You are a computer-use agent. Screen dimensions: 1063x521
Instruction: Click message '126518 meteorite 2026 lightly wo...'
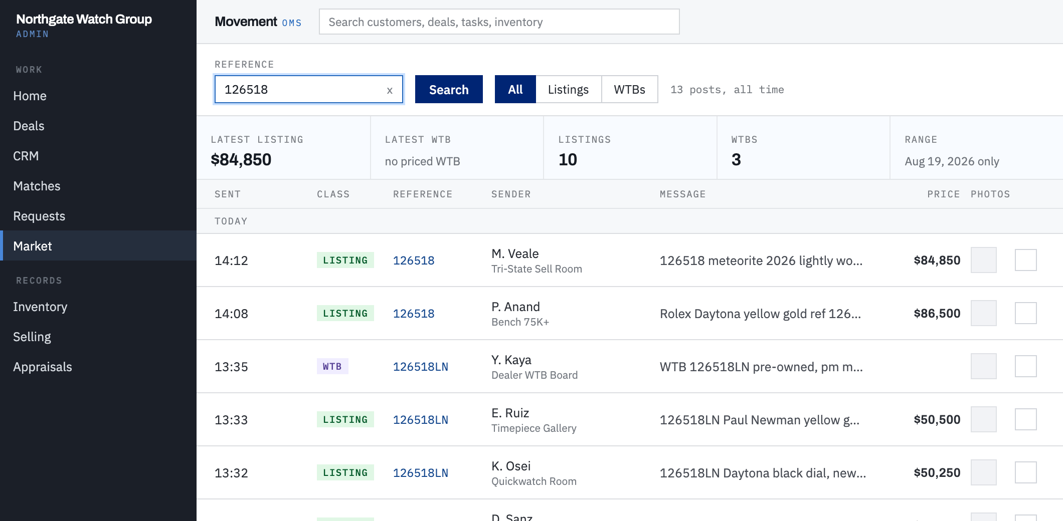761,260
